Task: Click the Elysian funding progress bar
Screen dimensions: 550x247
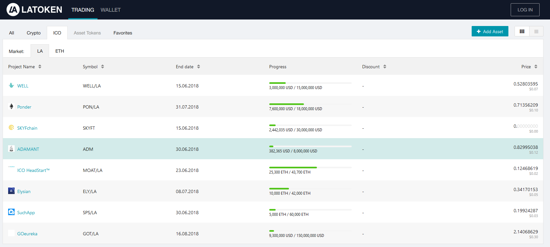Action: coord(310,189)
